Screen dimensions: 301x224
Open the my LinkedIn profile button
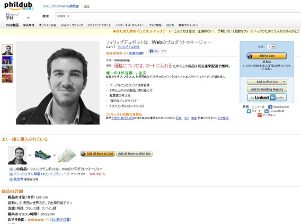point(267,97)
